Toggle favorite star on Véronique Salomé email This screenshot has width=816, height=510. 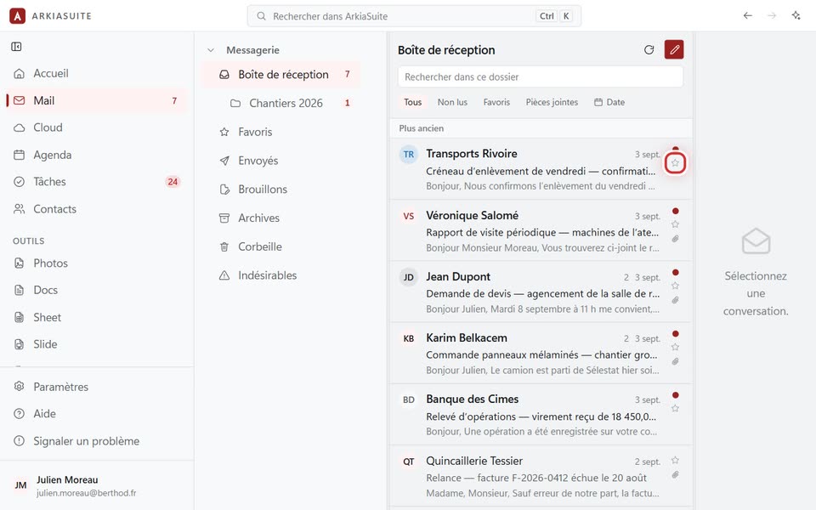[x=675, y=224]
